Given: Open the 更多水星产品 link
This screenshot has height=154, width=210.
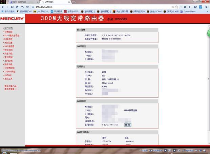Looking at the screenshot, I should 11,86.
